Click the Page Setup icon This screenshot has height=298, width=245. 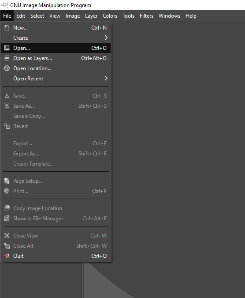click(7, 181)
